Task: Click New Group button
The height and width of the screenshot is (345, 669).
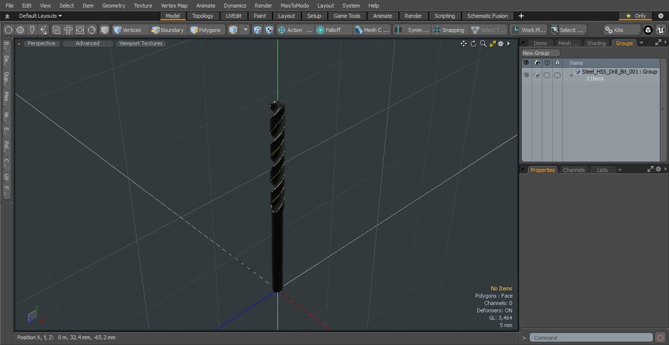Action: coord(540,53)
